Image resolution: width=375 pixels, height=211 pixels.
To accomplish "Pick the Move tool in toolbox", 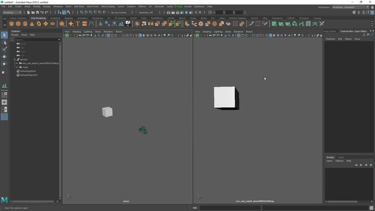I will [x=4, y=57].
